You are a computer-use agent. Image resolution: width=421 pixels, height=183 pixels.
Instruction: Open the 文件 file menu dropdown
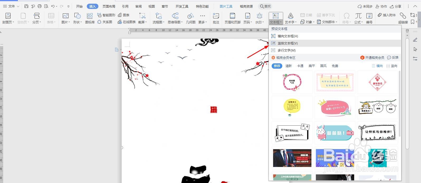point(11,6)
